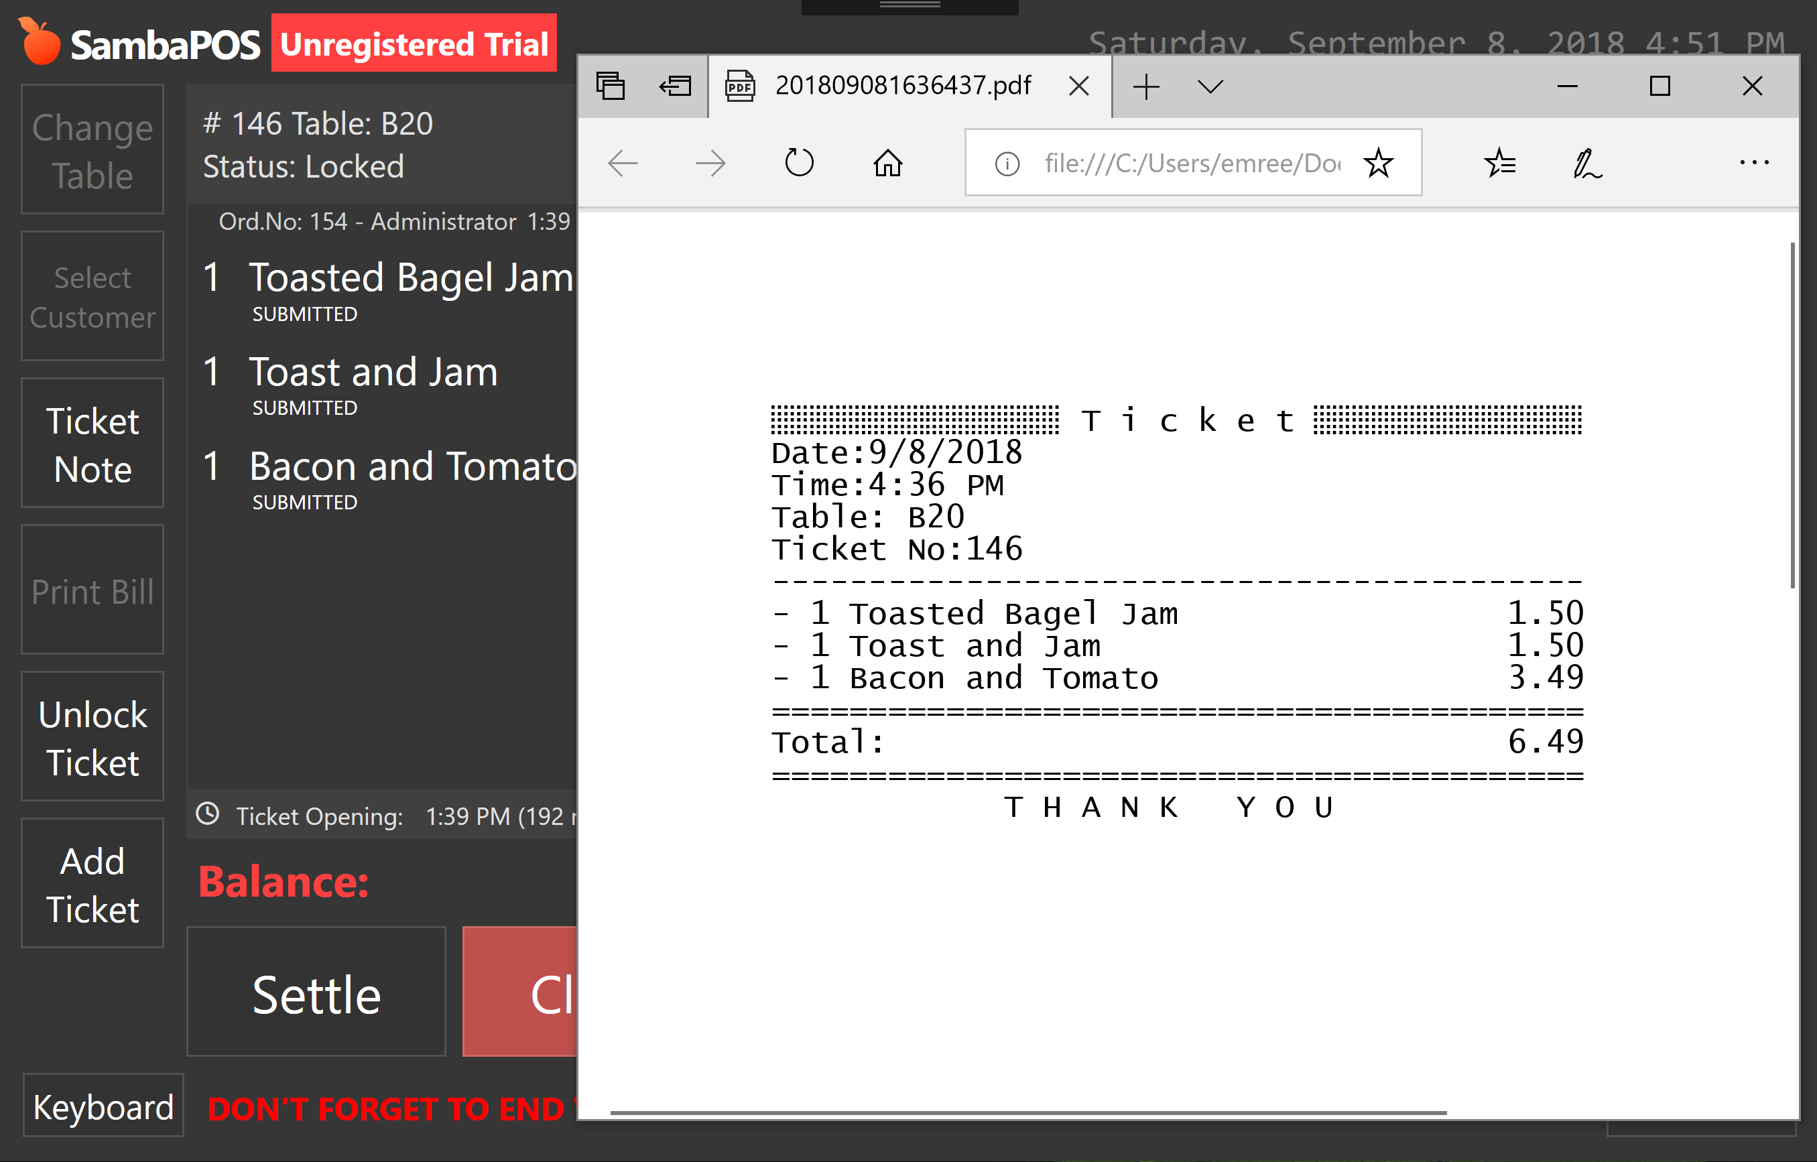Go back in Edge browser
The image size is (1817, 1162).
(623, 163)
